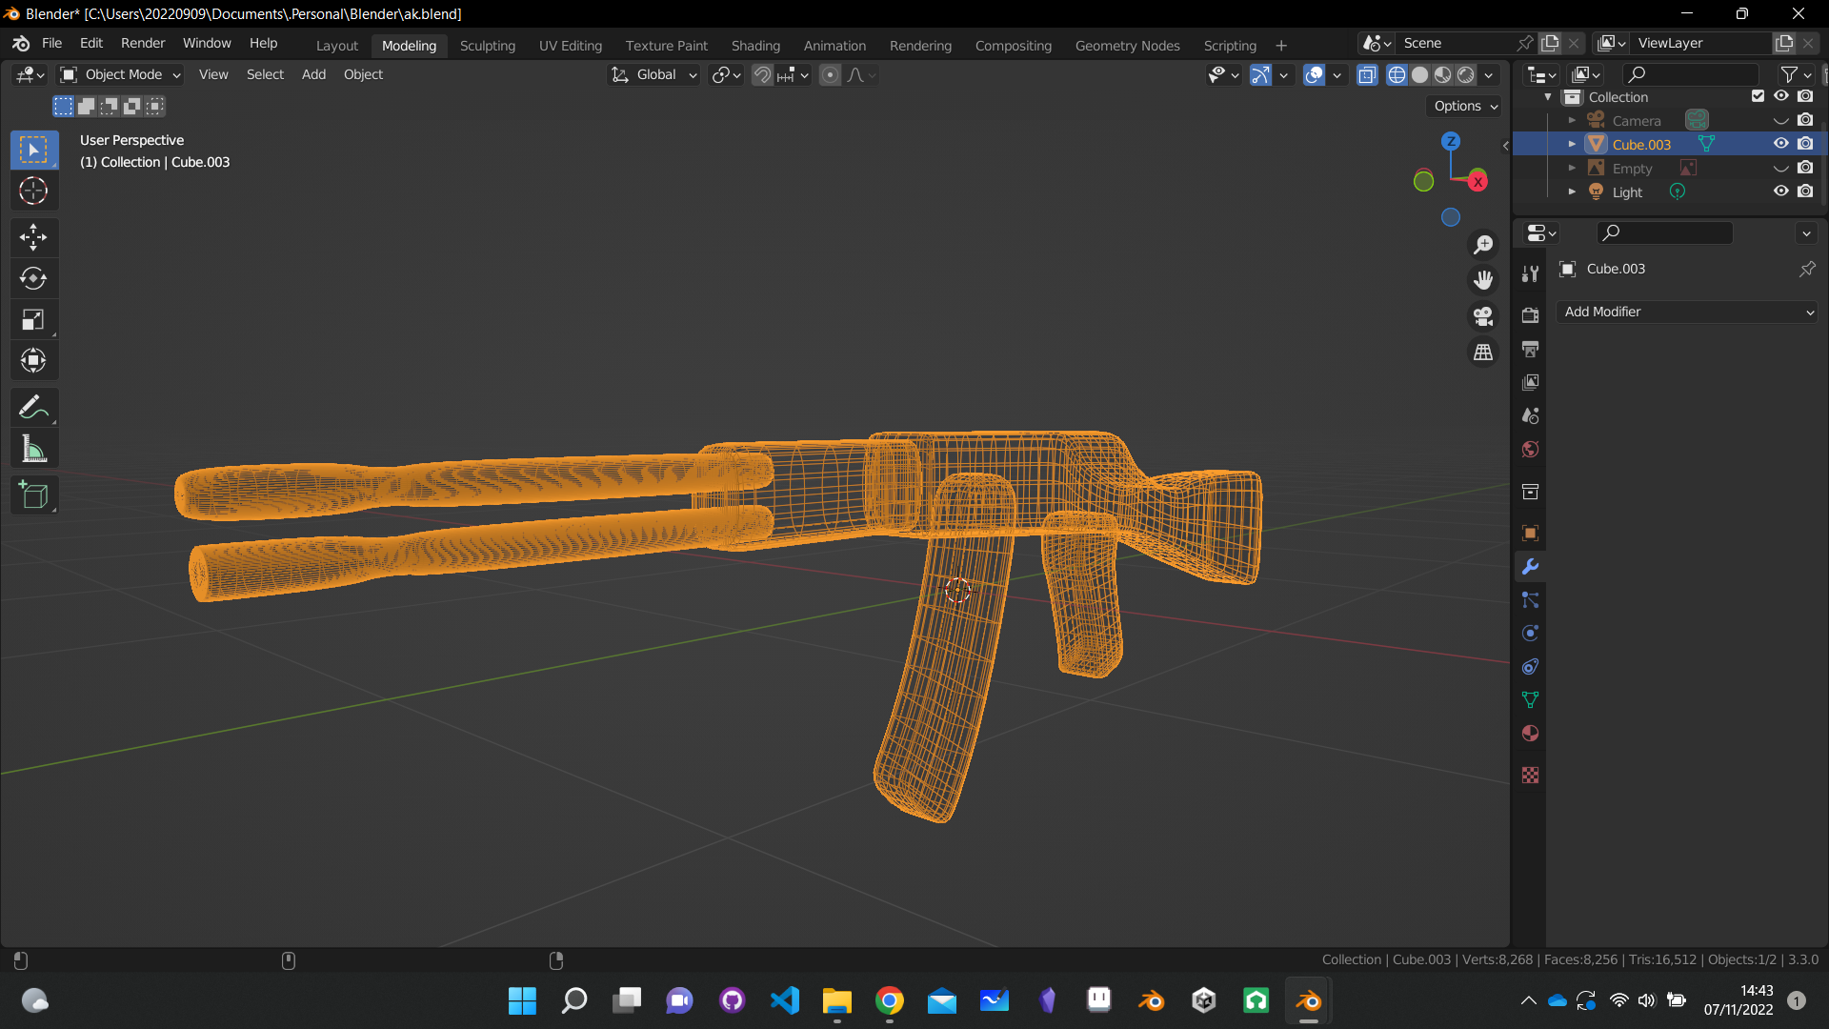Toggle Collection exclude checkbox
1829x1029 pixels.
[1758, 96]
